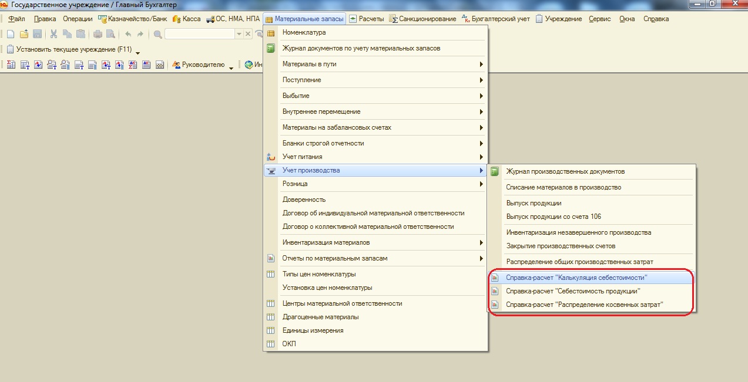Open the search field dropdown arrow

point(239,34)
